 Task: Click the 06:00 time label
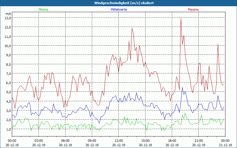pos(65,140)
